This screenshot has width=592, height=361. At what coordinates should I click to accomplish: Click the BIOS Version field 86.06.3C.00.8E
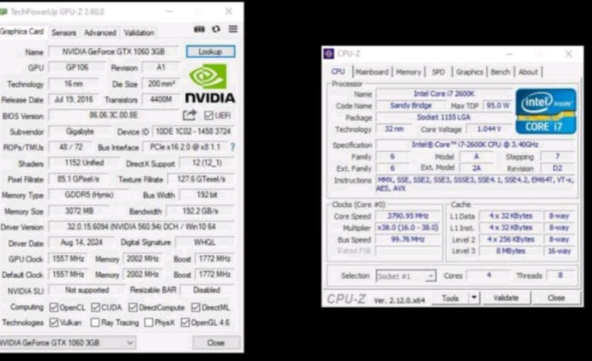click(x=113, y=115)
